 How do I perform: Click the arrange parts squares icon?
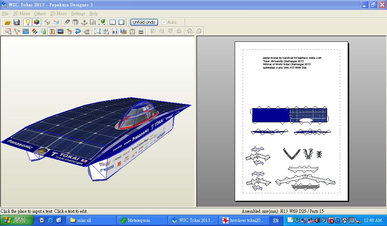(106, 32)
